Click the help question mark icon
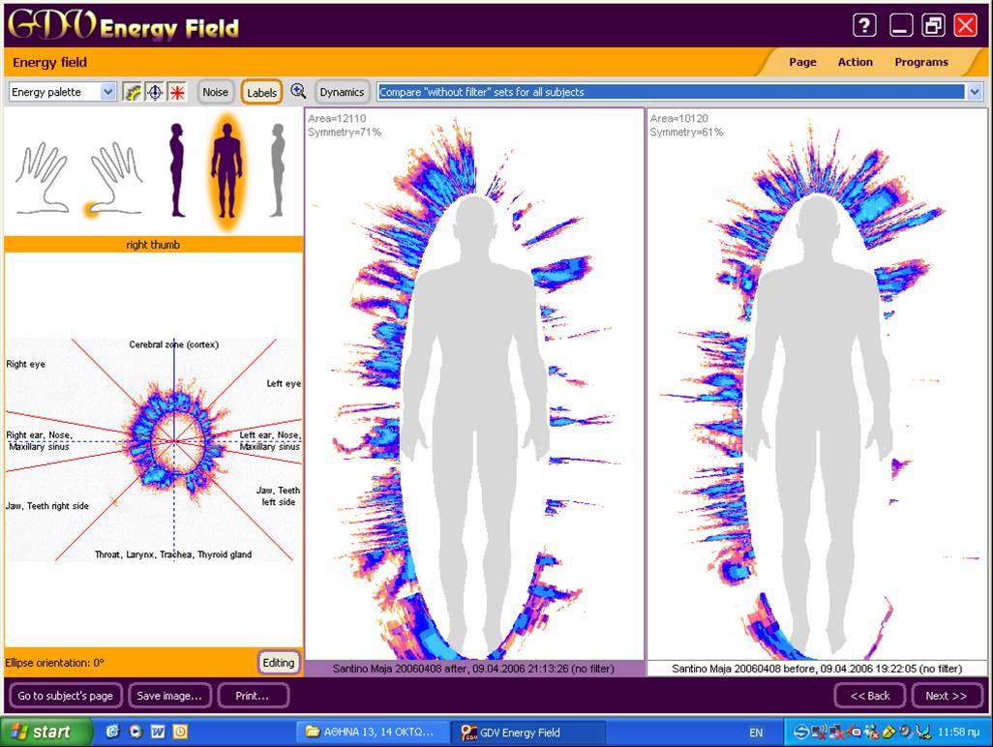The height and width of the screenshot is (747, 993). pyautogui.click(x=864, y=25)
